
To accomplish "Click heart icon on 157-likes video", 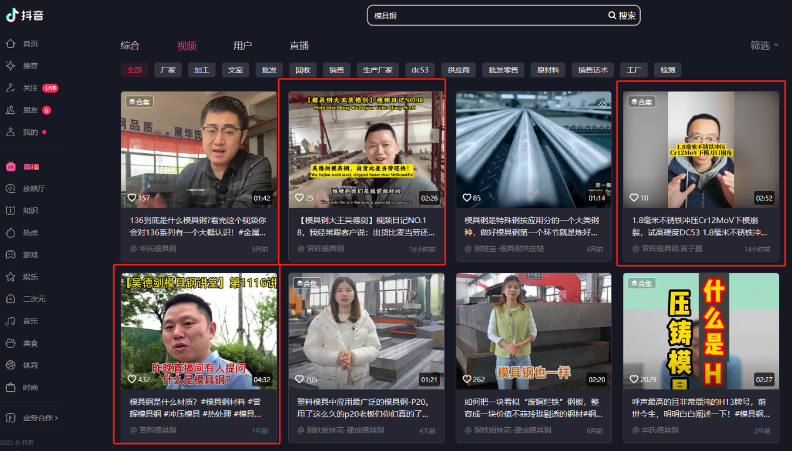I will point(131,197).
